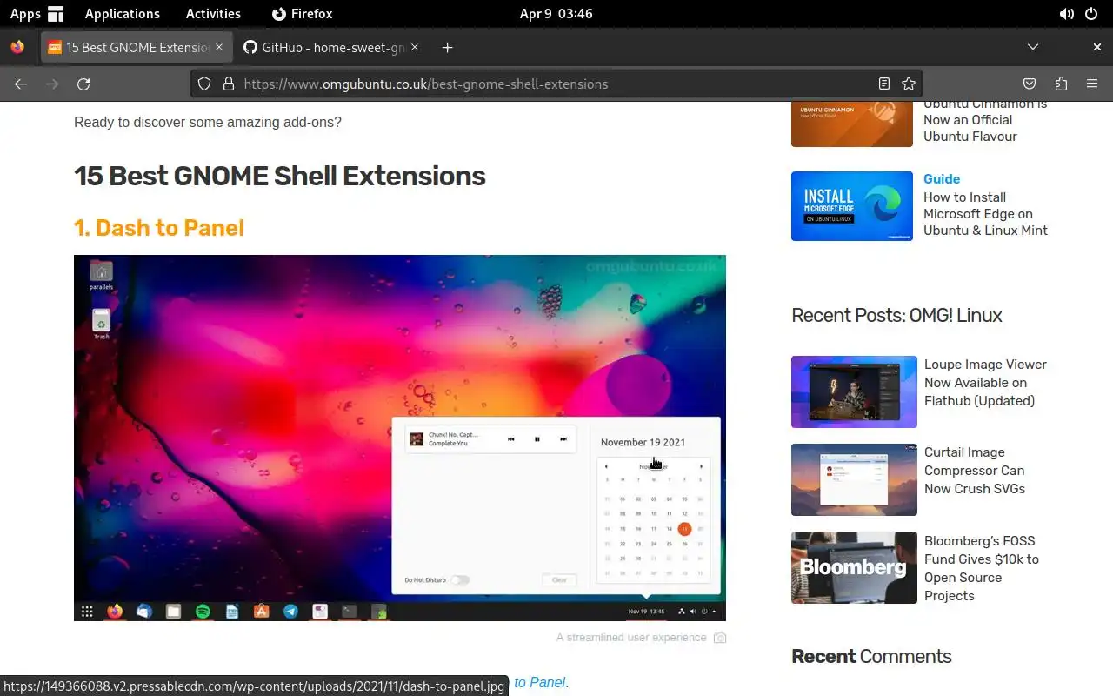The image size is (1113, 696).
Task: Open a new tab with plus button
Action: [447, 48]
